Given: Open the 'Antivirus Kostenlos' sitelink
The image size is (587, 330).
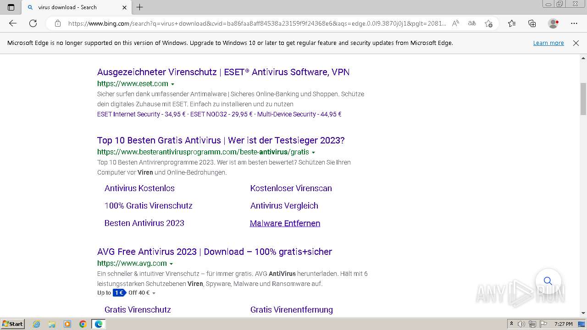Looking at the screenshot, I should (x=139, y=188).
